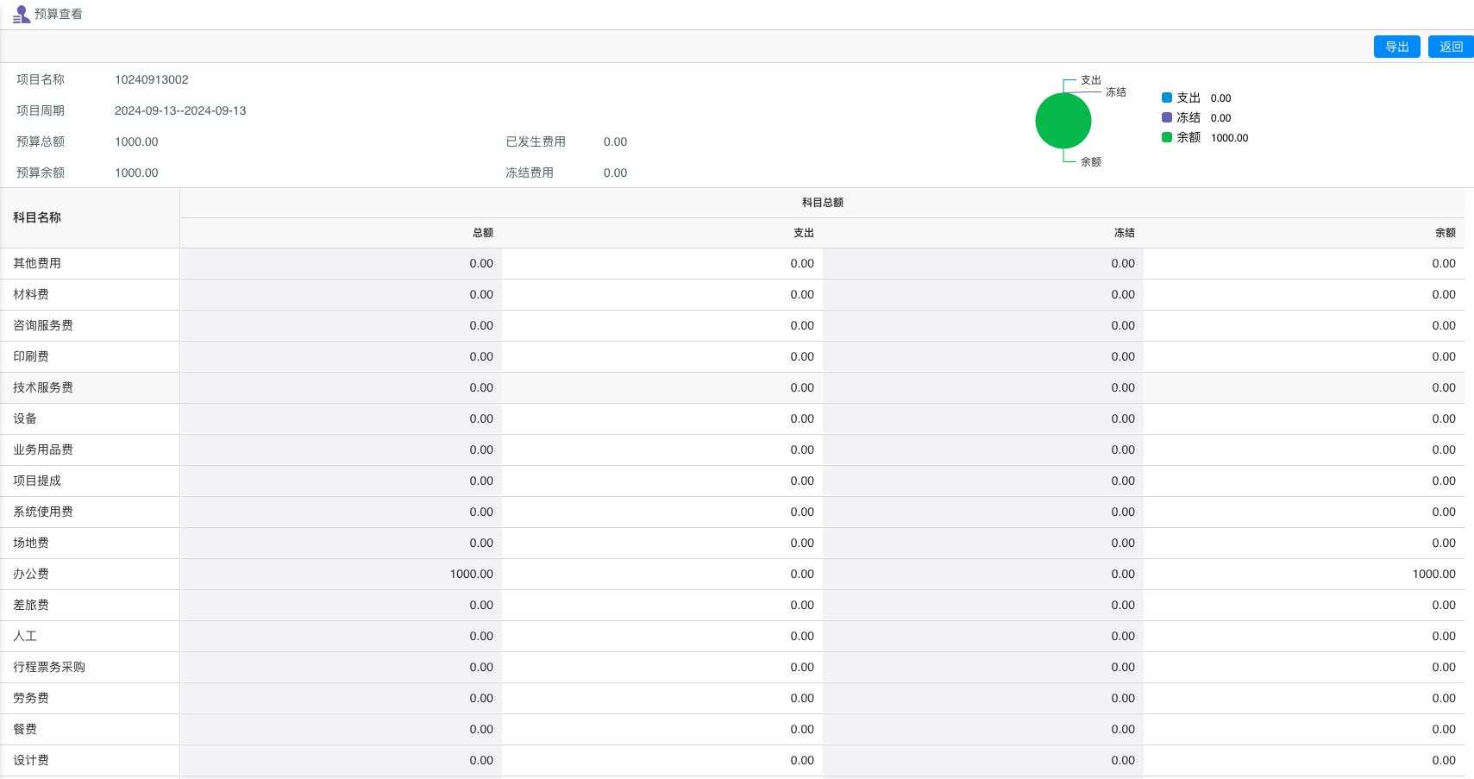Select the 行程票务采购 row name
The width and height of the screenshot is (1474, 779).
49,668
